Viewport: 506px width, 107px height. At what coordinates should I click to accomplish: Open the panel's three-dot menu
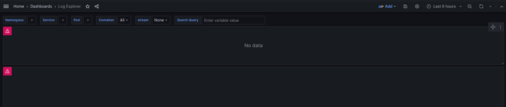coord(500,27)
